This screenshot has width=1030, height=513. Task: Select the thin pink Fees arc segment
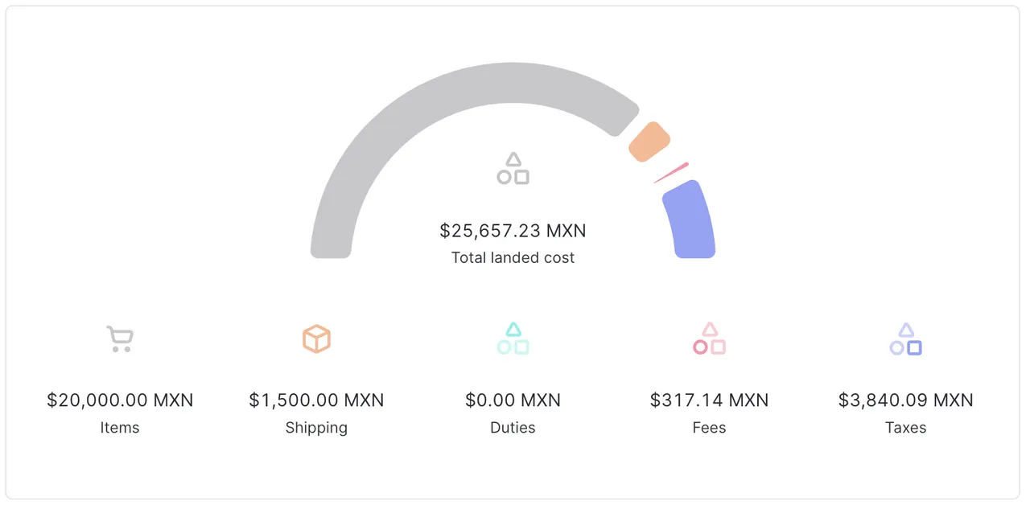coord(672,172)
